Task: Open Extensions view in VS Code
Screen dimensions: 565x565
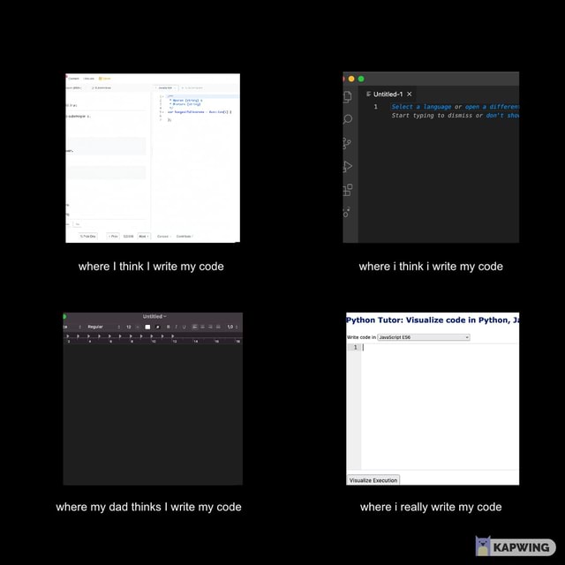Action: pyautogui.click(x=348, y=190)
